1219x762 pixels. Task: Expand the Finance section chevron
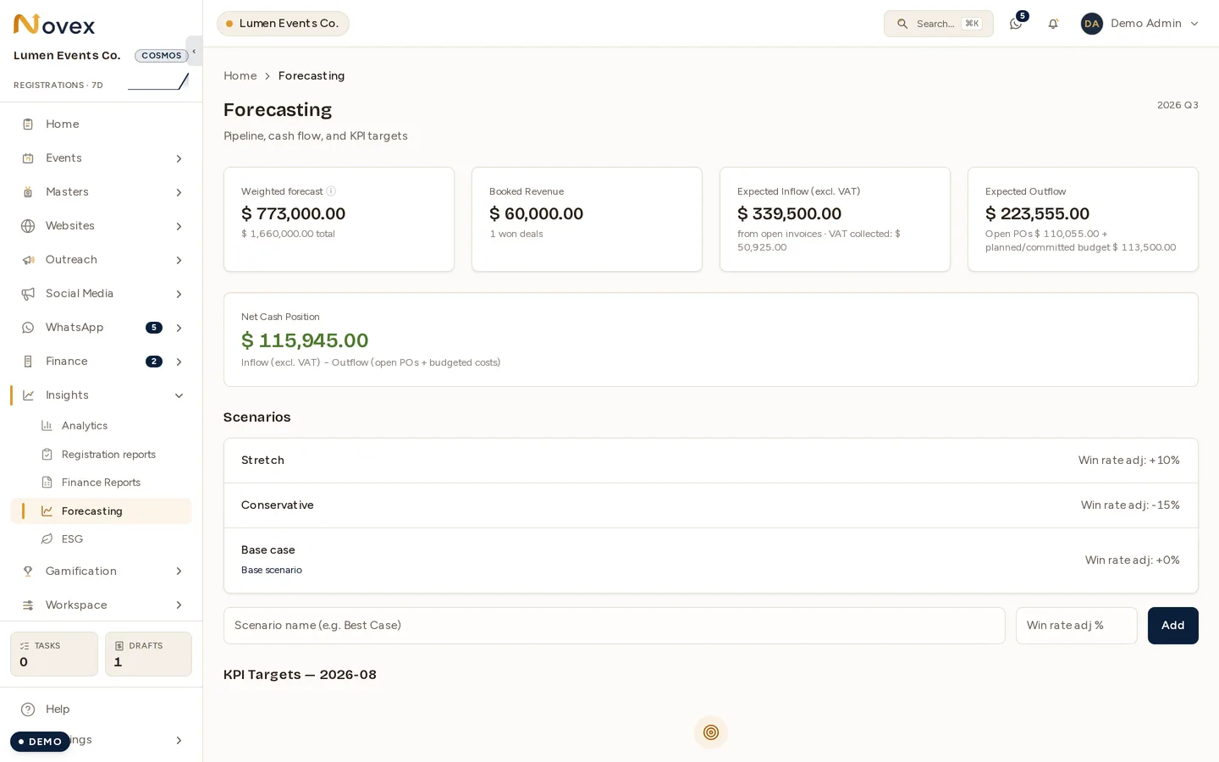click(x=179, y=362)
